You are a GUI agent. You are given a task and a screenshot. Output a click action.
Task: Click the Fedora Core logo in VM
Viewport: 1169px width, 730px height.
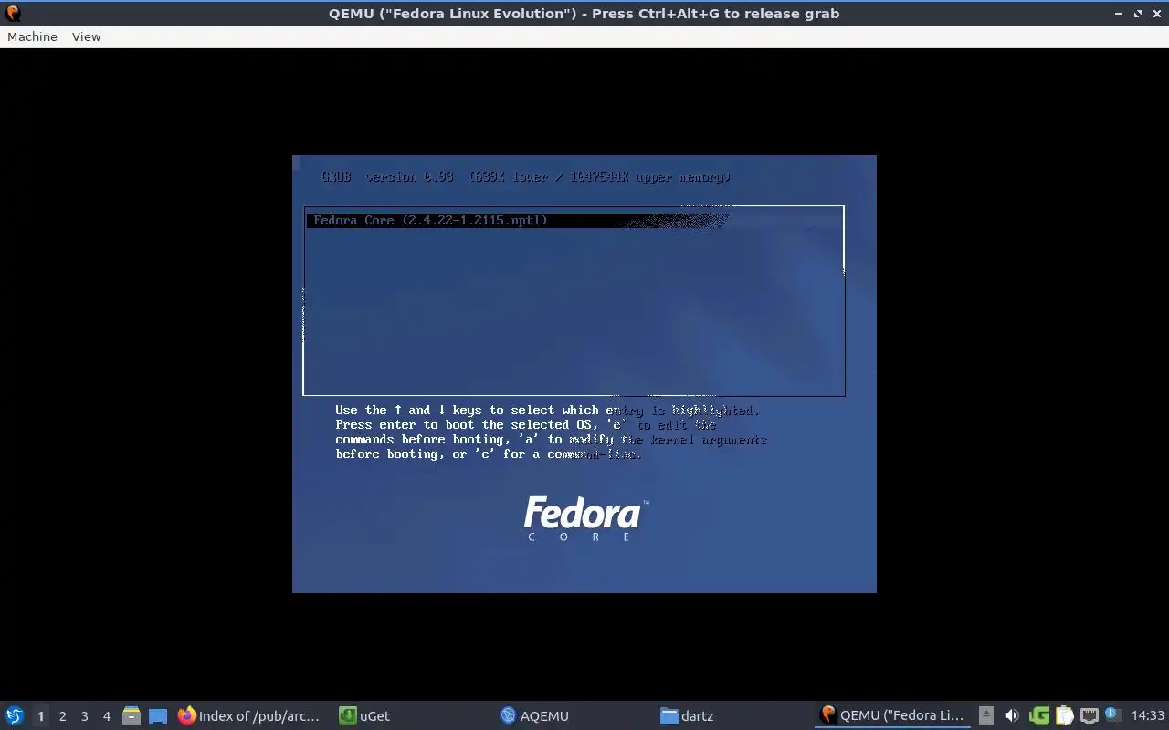click(585, 518)
